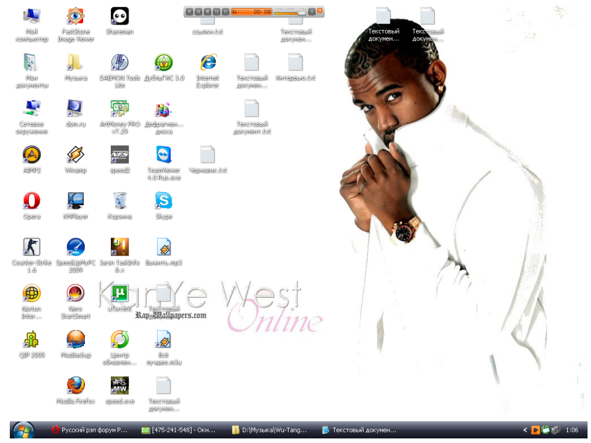Launch FastStone Image Viewer
The image size is (591, 443).
[76, 24]
